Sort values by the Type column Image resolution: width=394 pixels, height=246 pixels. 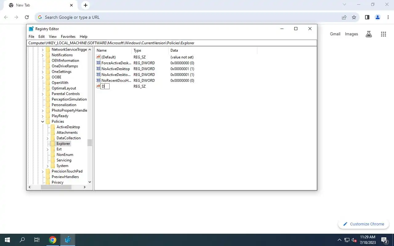[x=150, y=50]
